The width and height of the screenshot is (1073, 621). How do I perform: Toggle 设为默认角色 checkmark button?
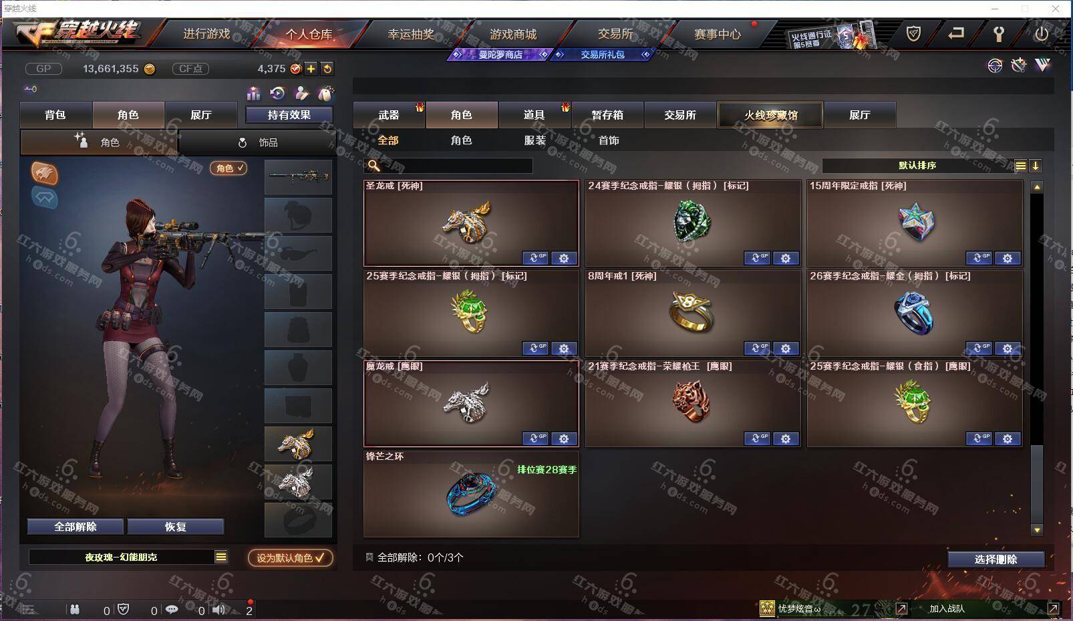coord(291,557)
